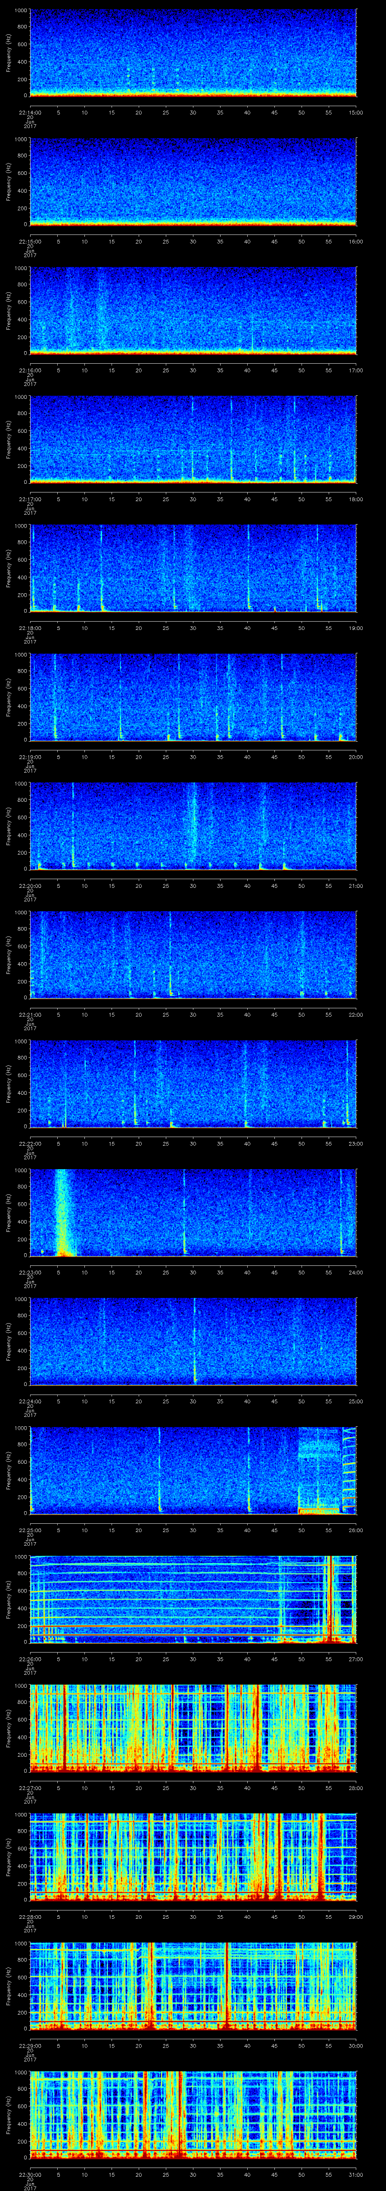Click the 22:27:00 start time label
Screen dimensions: 386x2191
click(x=30, y=1787)
